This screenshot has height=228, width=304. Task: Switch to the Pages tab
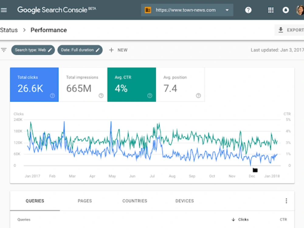85,201
